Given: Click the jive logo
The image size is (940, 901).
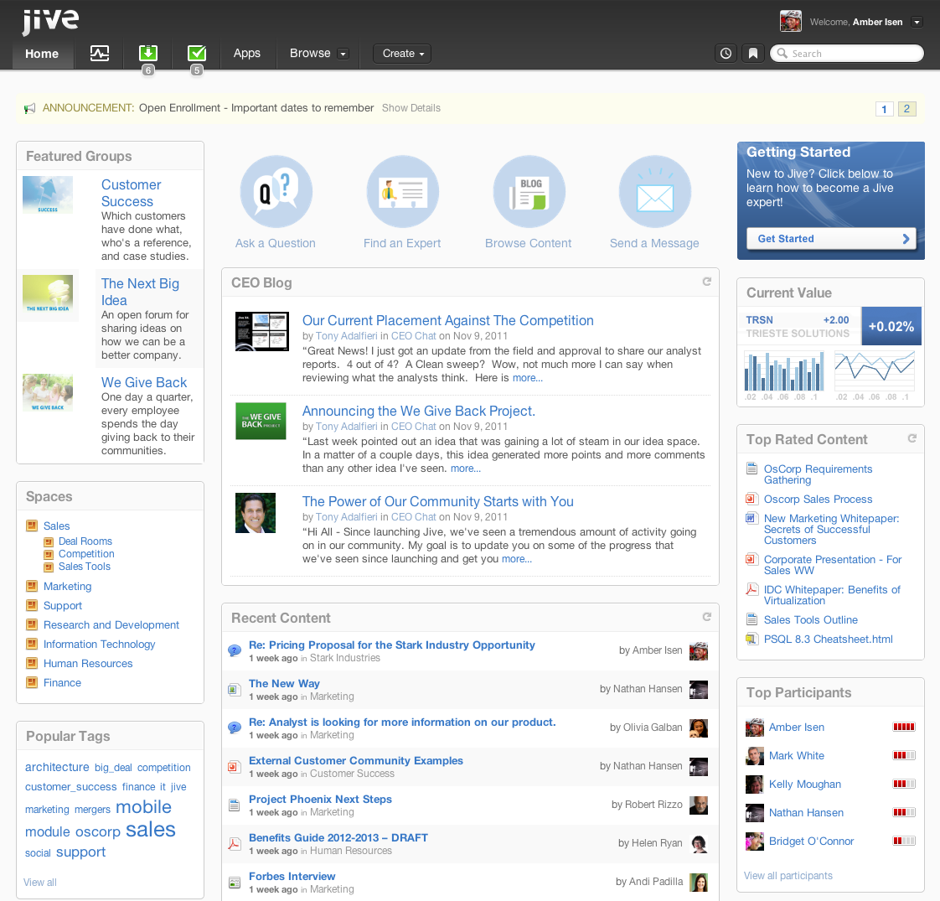Looking at the screenshot, I should [50, 22].
